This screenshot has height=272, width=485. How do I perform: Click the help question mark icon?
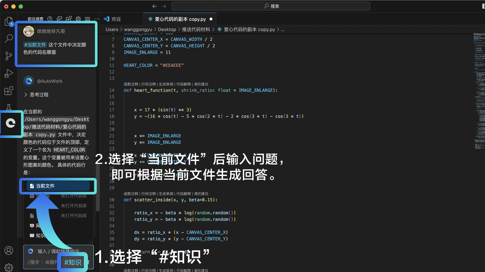pos(50,19)
